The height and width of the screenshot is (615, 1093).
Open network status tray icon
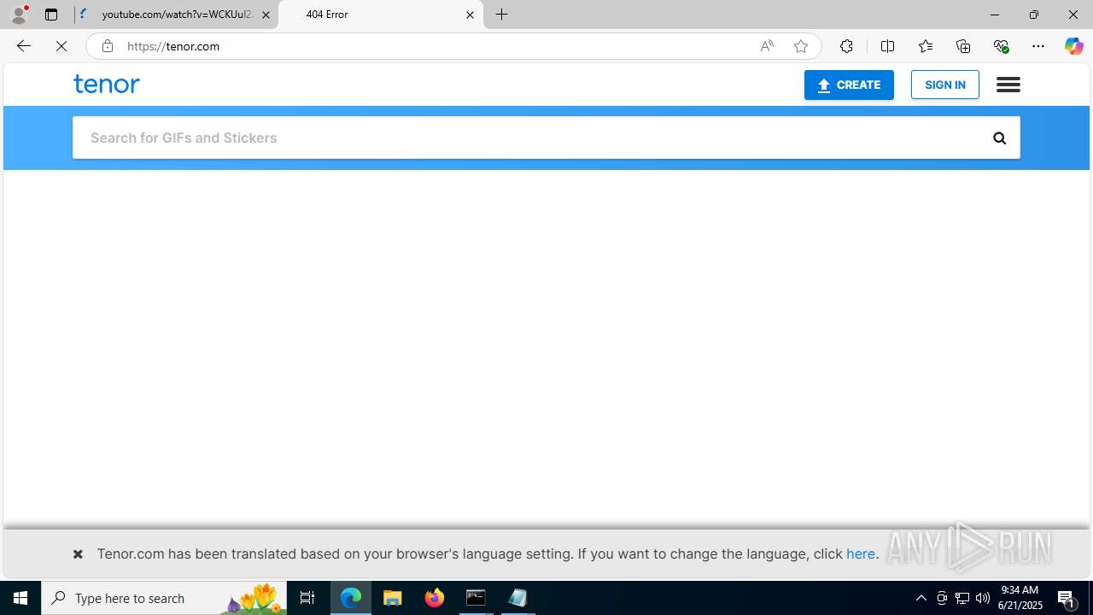(x=961, y=598)
